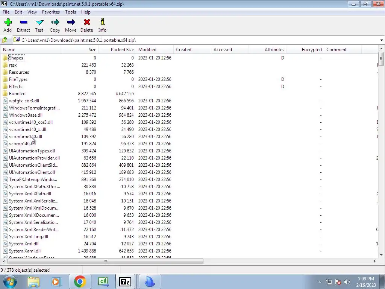Image resolution: width=385 pixels, height=289 pixels.
Task: Expand the address bar path dropdown
Action: click(382, 40)
